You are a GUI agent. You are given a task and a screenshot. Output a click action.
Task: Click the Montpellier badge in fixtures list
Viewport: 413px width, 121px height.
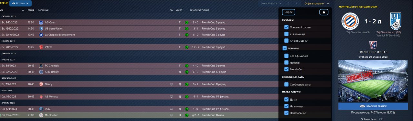click(41, 115)
